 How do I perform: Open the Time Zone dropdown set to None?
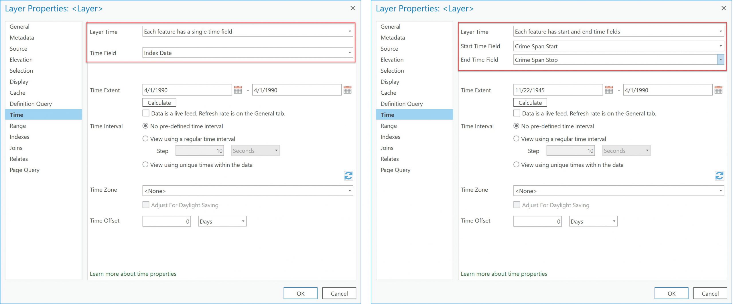350,190
